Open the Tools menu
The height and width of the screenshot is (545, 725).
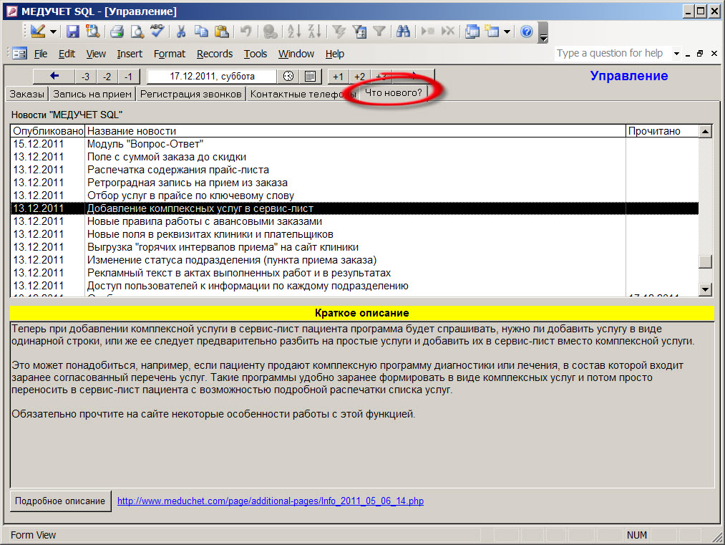256,54
